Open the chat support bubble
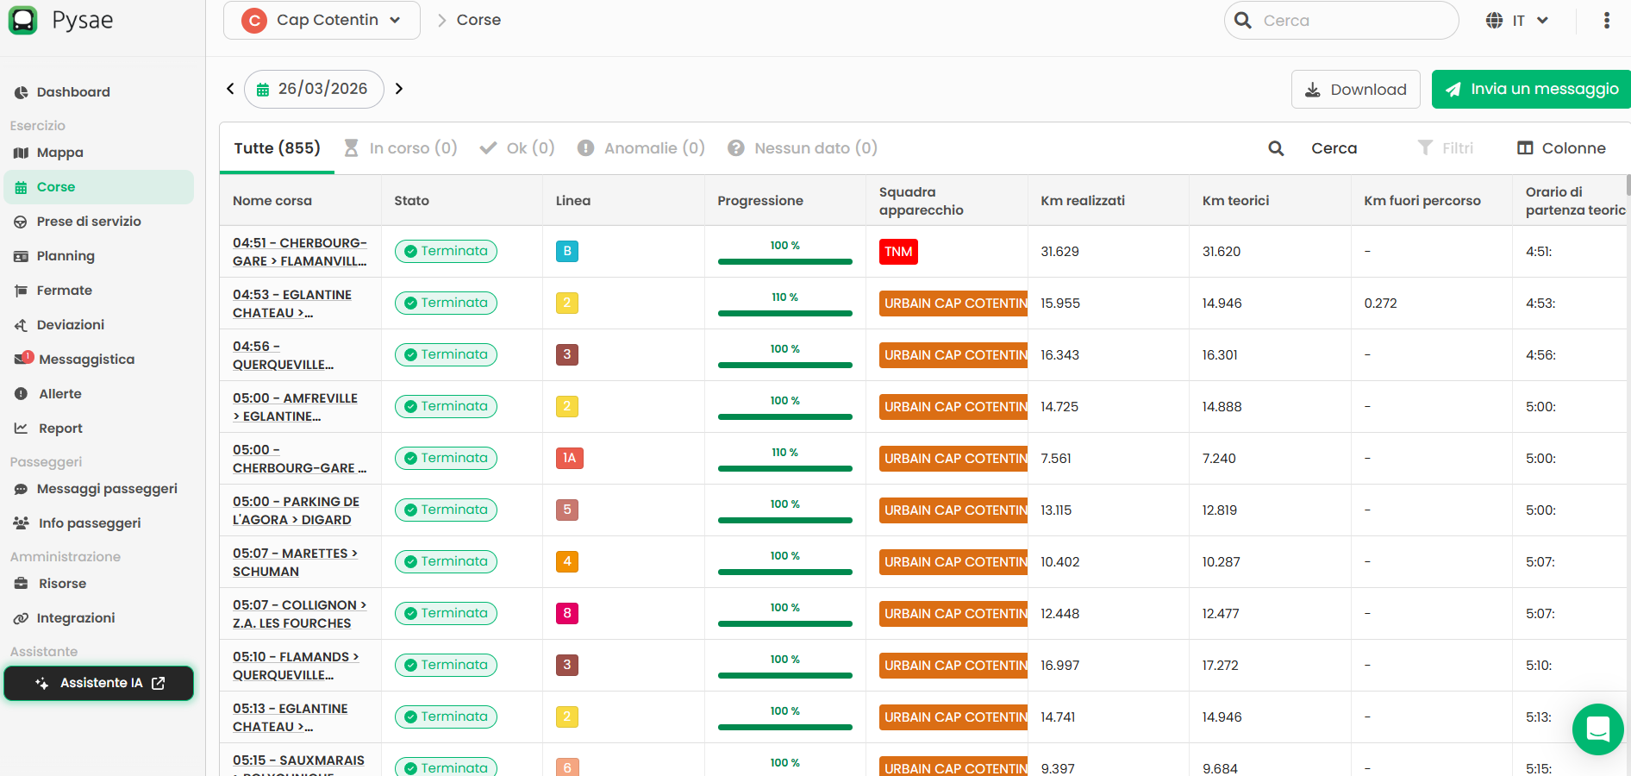 pos(1597,729)
